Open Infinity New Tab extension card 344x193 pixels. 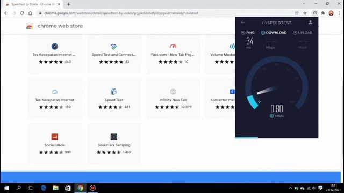[173, 99]
